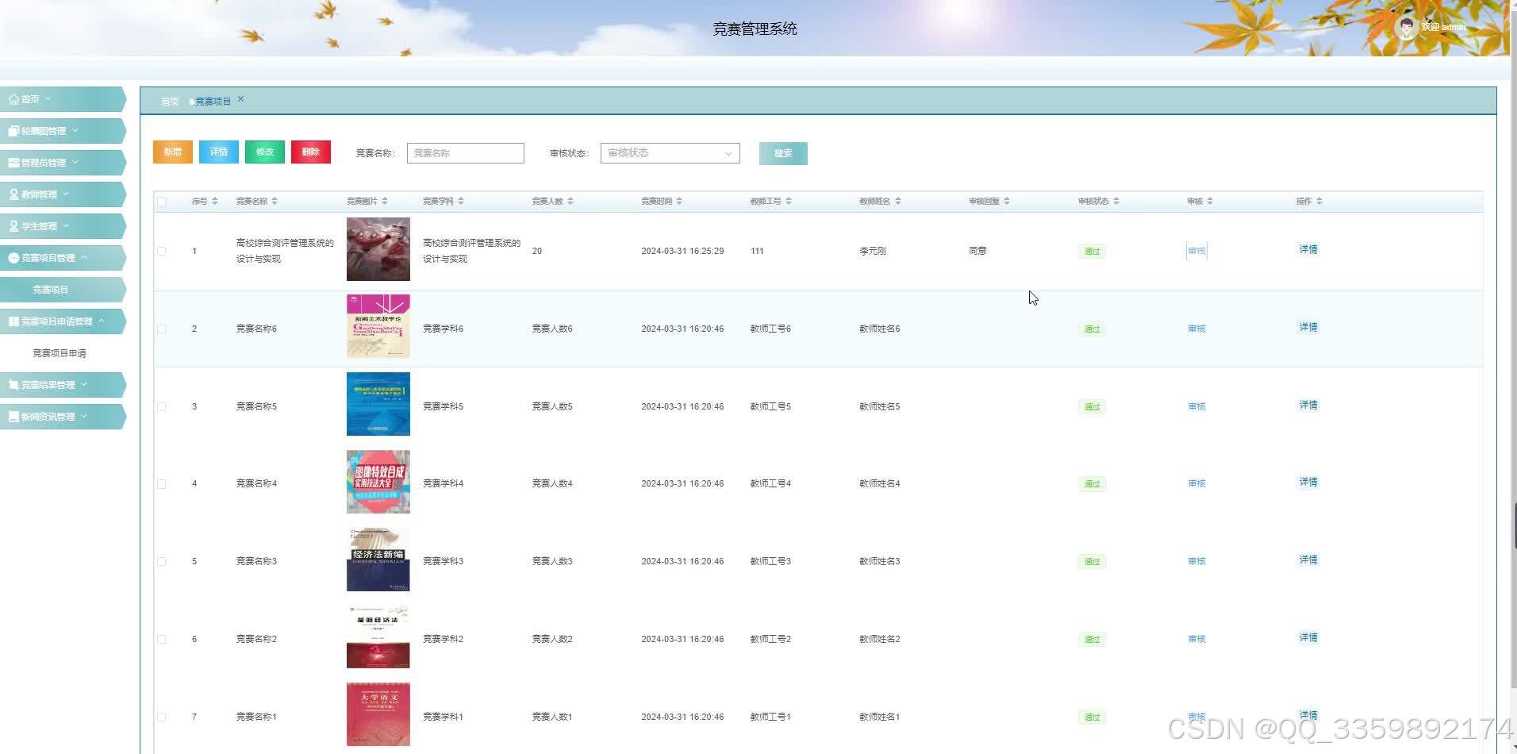The width and height of the screenshot is (1517, 754).
Task: Switch to the 首页 breadcrumb tab
Action: coord(170,102)
